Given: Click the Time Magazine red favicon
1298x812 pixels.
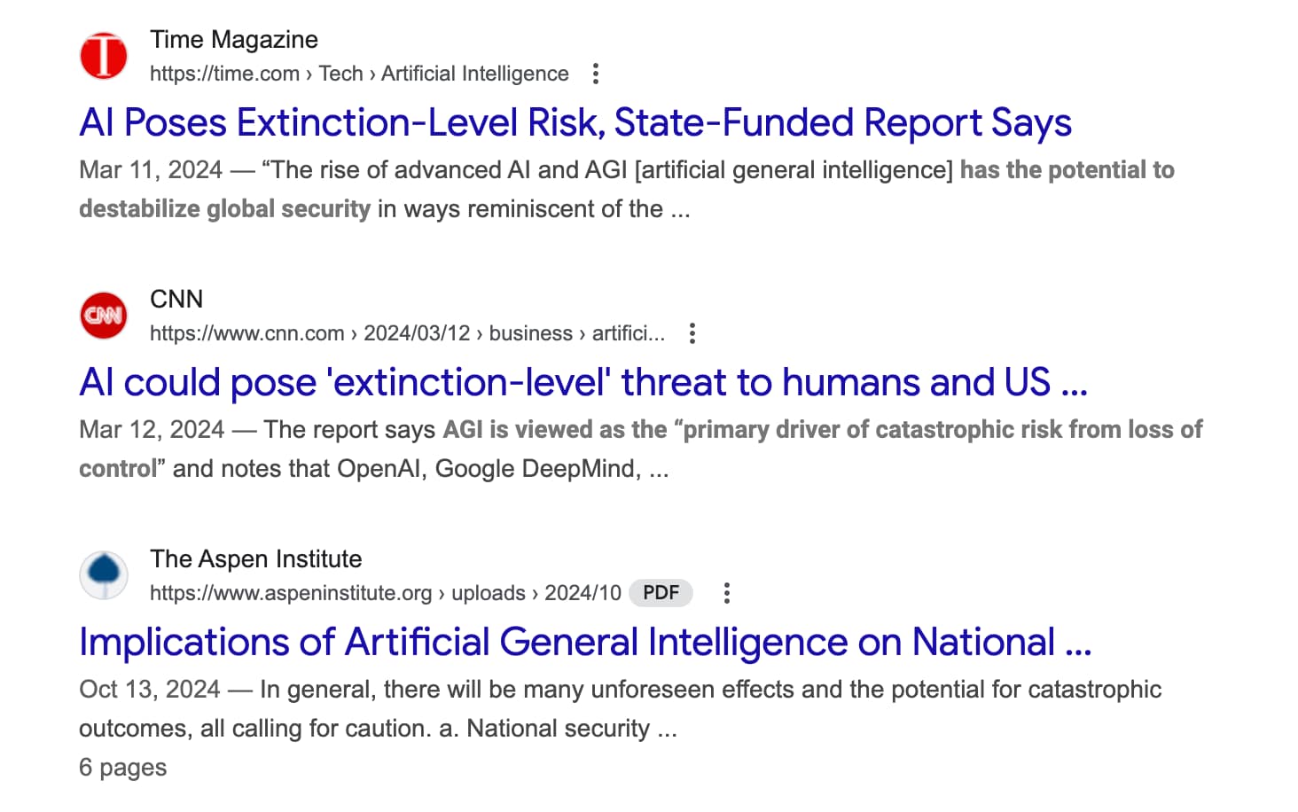Looking at the screenshot, I should [x=104, y=56].
